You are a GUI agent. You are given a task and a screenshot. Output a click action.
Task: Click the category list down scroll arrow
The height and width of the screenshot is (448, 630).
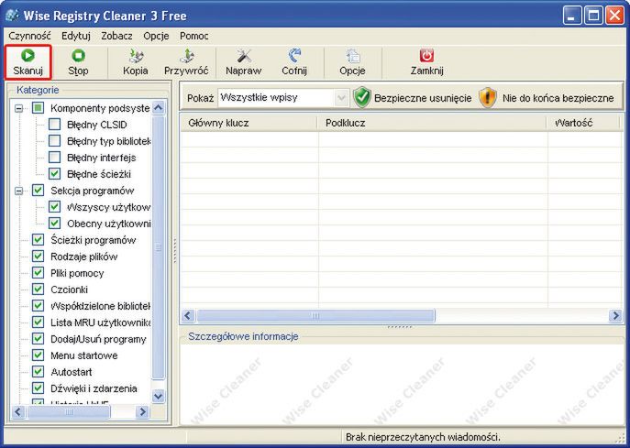tap(159, 396)
